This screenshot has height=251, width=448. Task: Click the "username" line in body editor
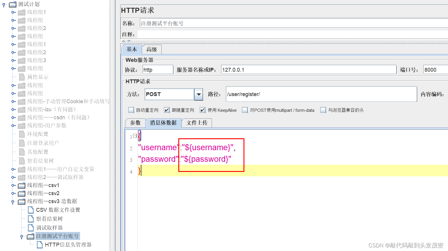187,148
